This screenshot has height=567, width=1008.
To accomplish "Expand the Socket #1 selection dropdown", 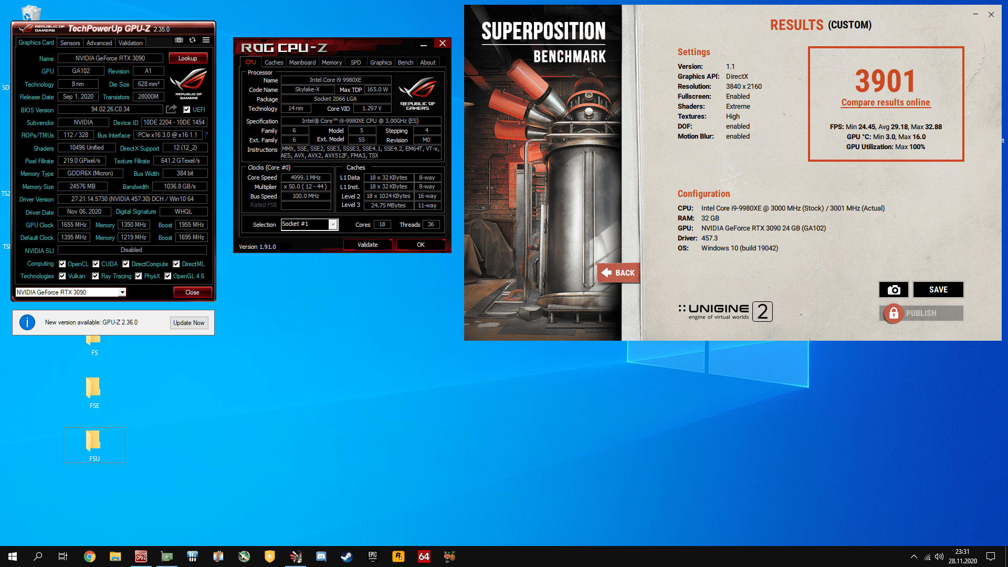I will [333, 225].
